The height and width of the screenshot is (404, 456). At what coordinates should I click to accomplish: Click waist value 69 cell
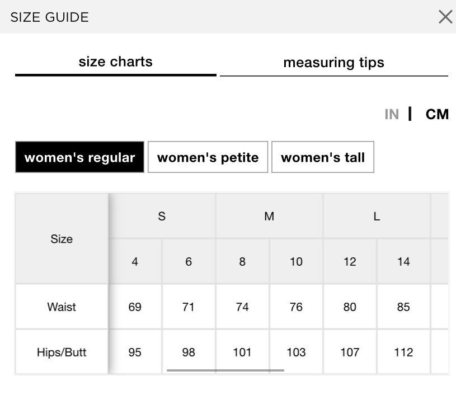pyautogui.click(x=135, y=307)
